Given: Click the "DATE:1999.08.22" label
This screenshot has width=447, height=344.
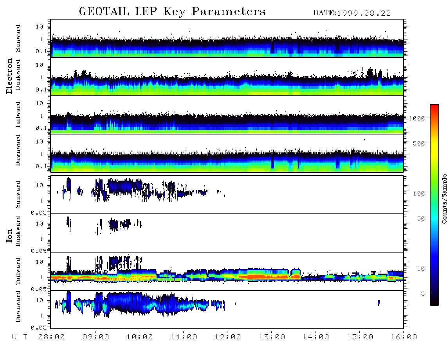Looking at the screenshot, I should [x=352, y=13].
